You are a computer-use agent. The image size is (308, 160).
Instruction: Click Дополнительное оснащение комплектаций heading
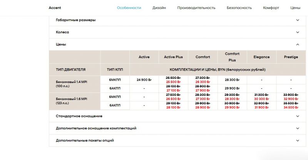(x=96, y=128)
